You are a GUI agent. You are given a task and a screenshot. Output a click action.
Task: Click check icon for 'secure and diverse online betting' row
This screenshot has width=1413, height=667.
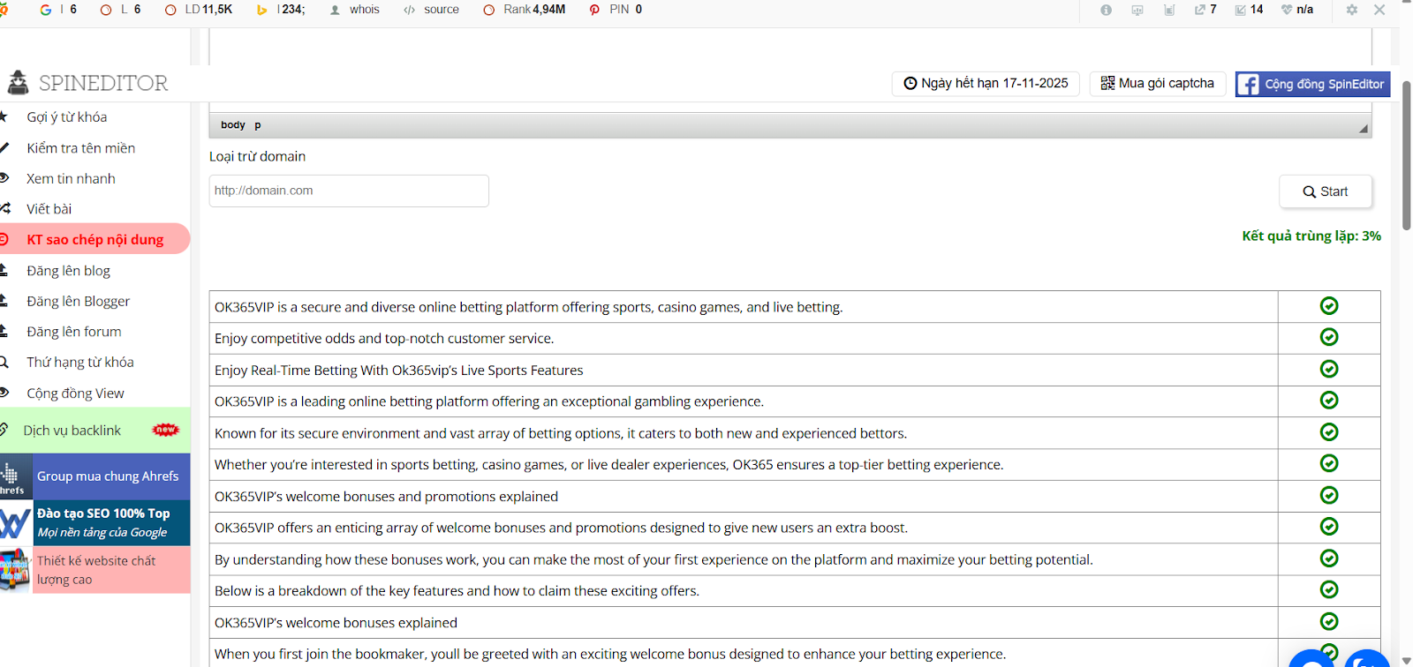(1329, 306)
